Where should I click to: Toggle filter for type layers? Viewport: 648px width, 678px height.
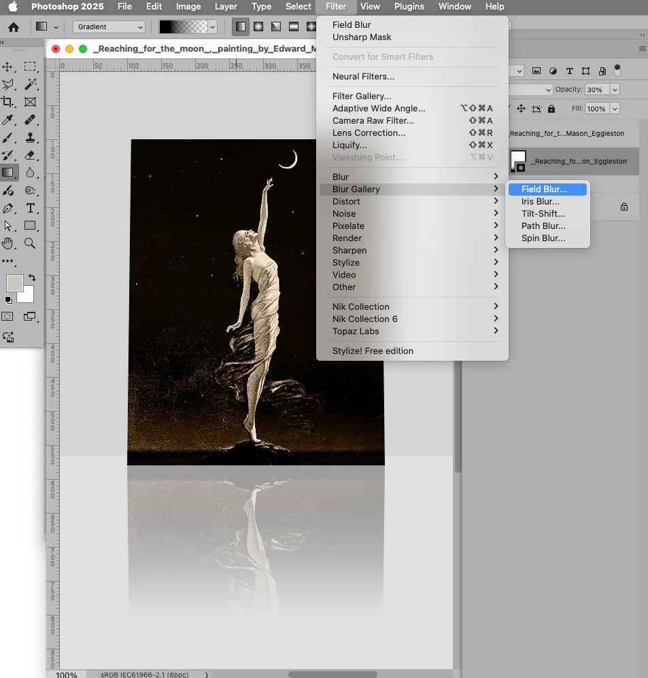(x=569, y=71)
